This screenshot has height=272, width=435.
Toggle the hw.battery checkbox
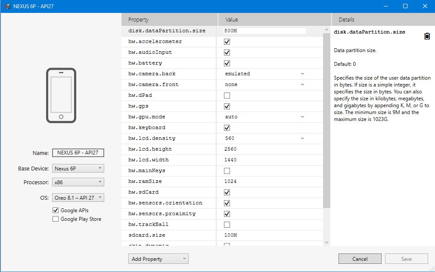(x=227, y=63)
